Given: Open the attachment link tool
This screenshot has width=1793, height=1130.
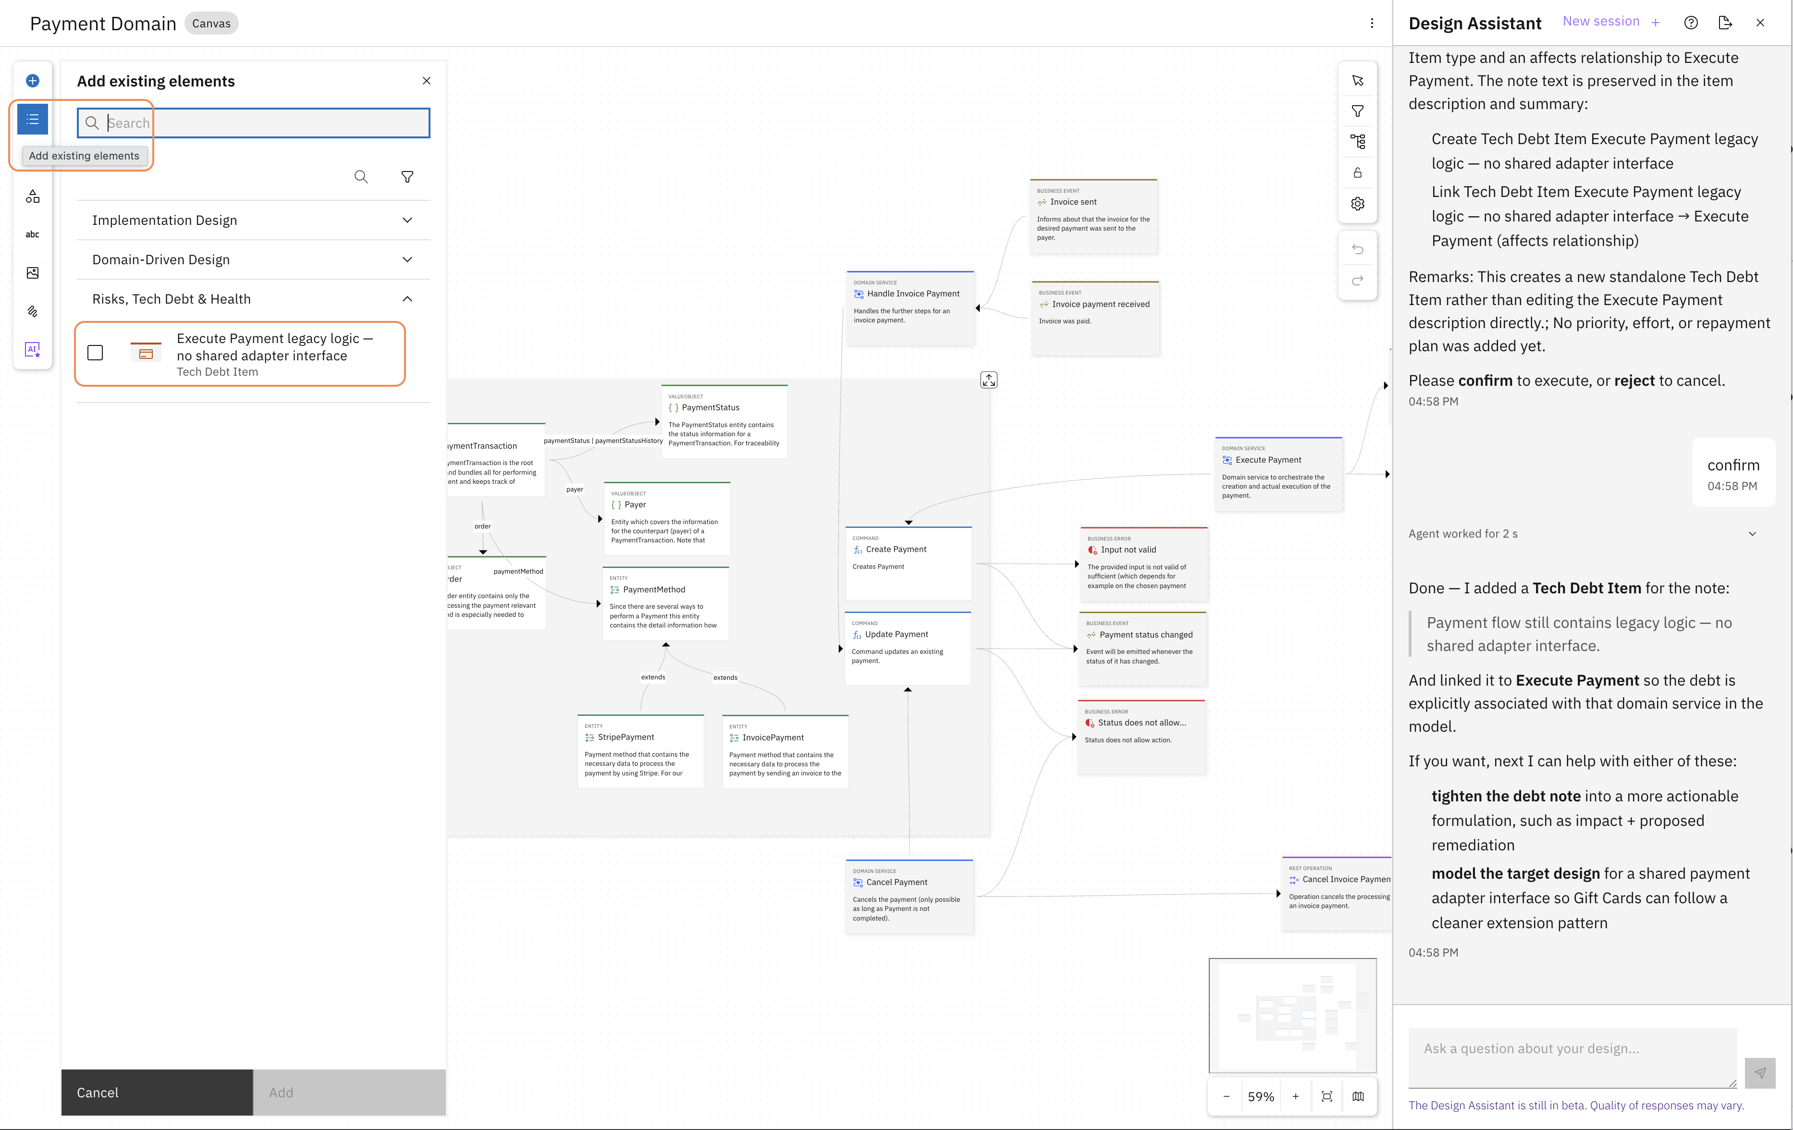Looking at the screenshot, I should point(33,311).
